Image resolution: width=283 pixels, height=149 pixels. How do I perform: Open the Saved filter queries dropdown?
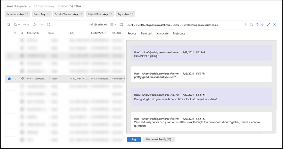point(19,6)
